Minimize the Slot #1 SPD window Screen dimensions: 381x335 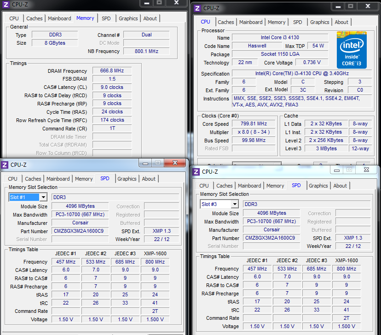pyautogui.click(x=145, y=163)
